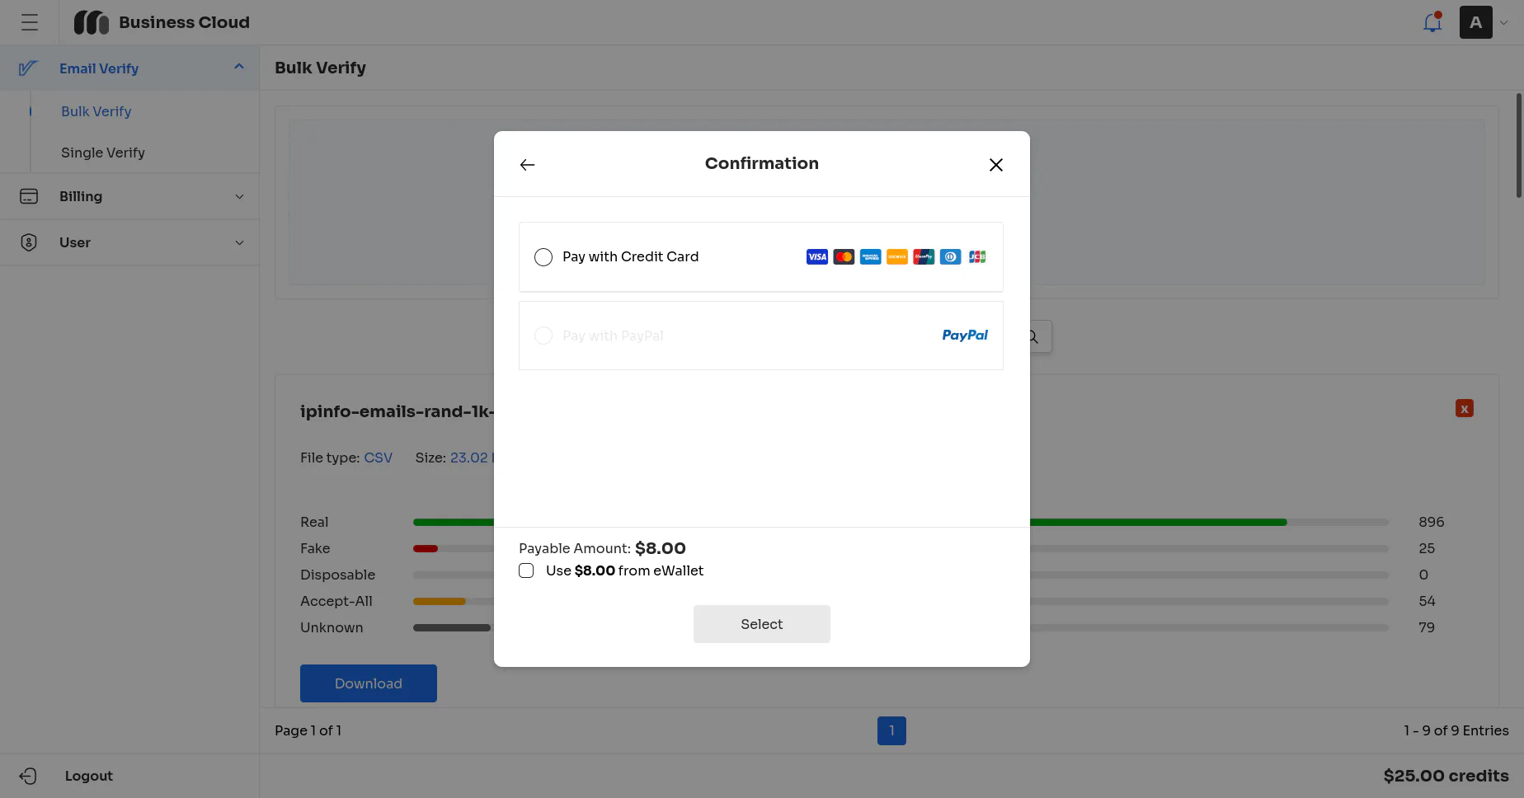This screenshot has height=798, width=1524.
Task: Collapse the Email Verify section chevron
Action: click(239, 67)
